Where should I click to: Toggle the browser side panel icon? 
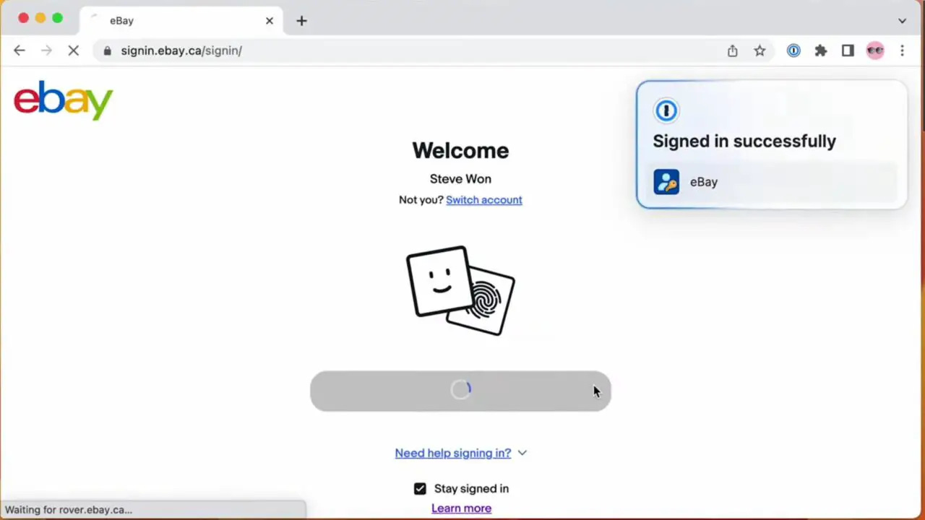[848, 51]
